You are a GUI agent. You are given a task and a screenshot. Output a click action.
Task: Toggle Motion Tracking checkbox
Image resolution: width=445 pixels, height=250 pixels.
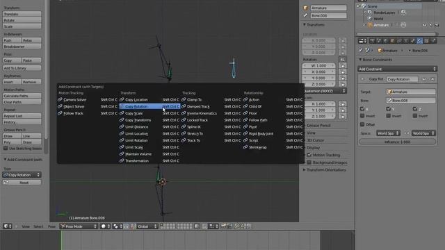click(309, 155)
